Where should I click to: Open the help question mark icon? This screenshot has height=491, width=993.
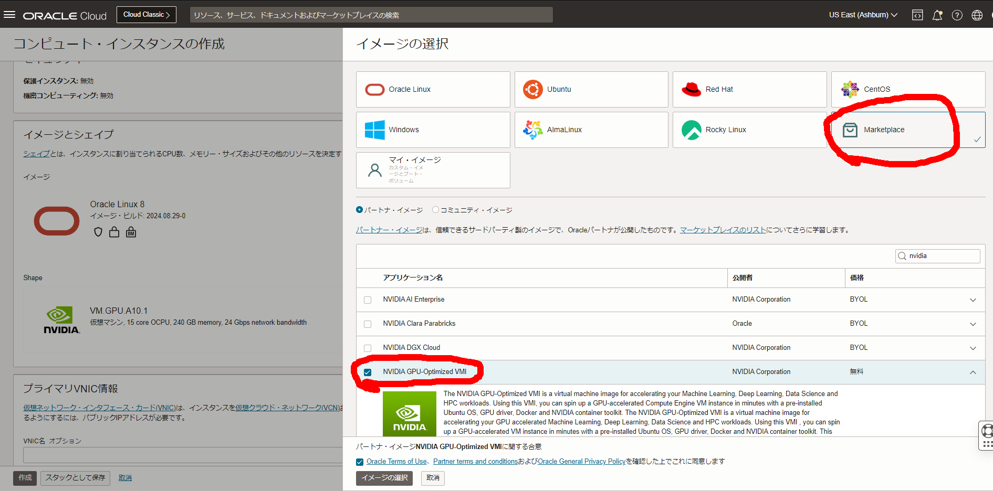click(x=957, y=15)
